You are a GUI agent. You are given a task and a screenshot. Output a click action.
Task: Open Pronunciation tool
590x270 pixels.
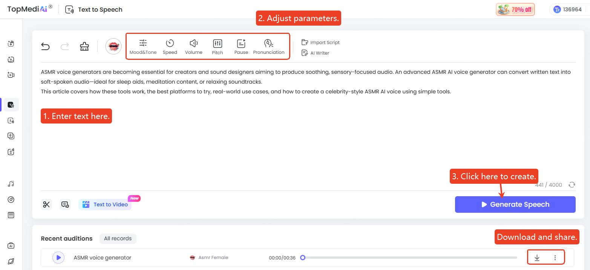coord(269,47)
